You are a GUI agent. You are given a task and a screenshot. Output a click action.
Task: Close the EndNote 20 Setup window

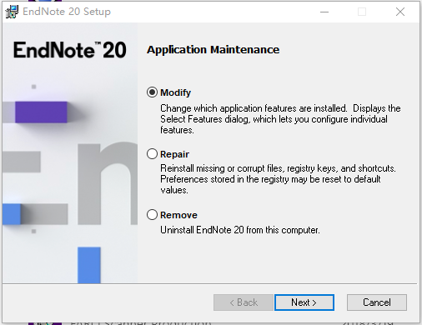pos(400,12)
